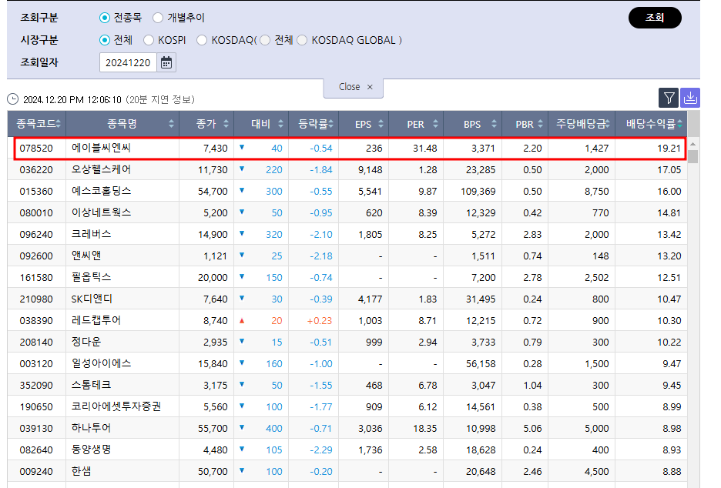Click stock name 오상헬스케어
The height and width of the screenshot is (488, 721).
pos(101,169)
